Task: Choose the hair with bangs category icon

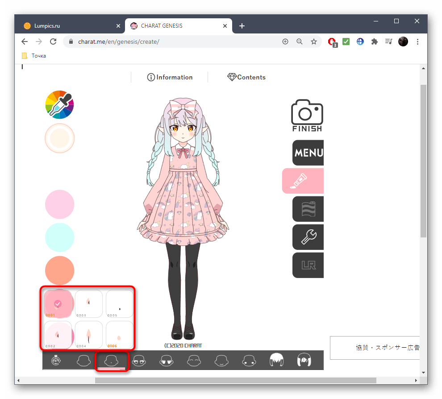Action: 276,360
